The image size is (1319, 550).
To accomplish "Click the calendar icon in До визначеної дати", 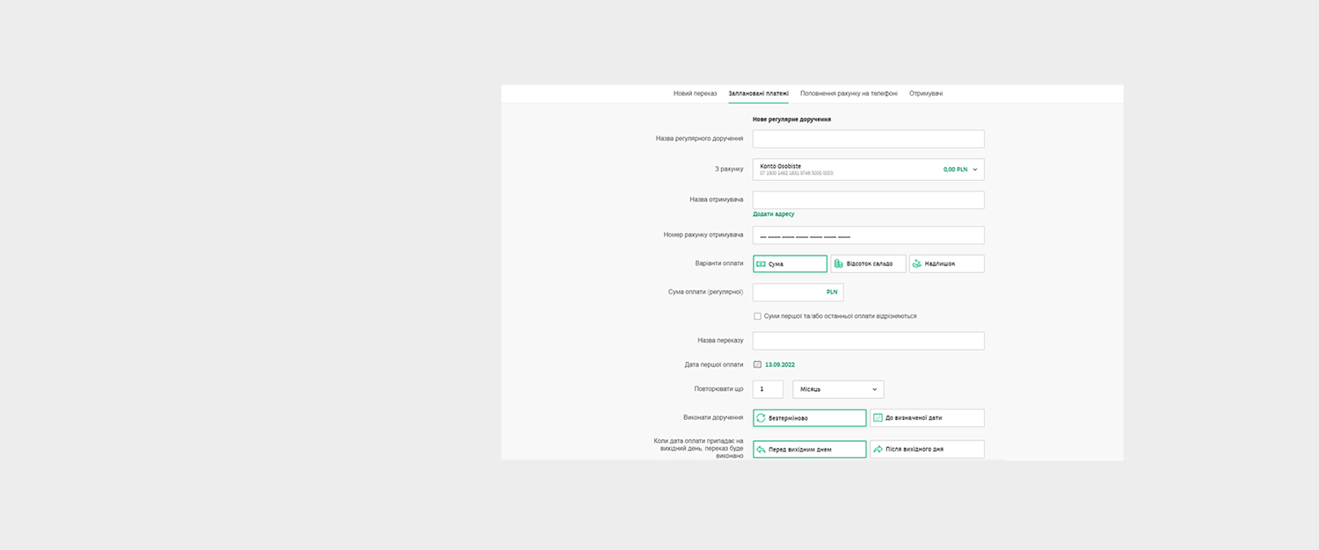I will click(878, 418).
